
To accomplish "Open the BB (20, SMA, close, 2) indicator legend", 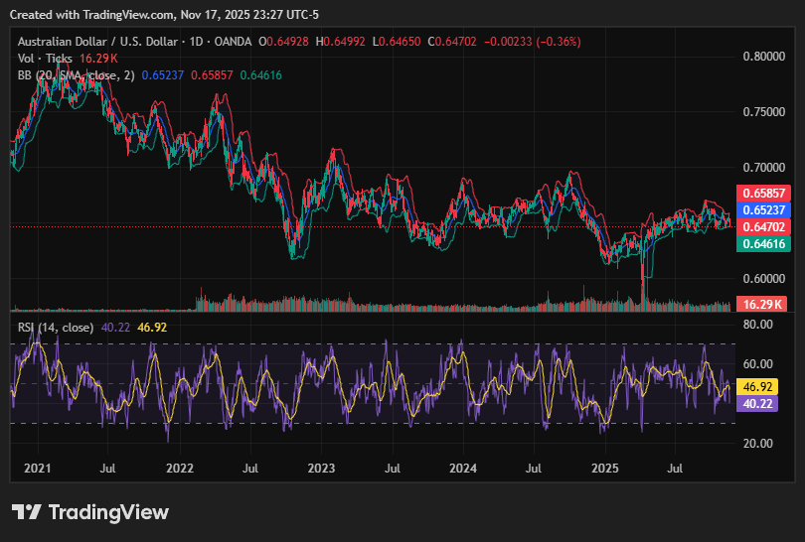I will pos(76,75).
